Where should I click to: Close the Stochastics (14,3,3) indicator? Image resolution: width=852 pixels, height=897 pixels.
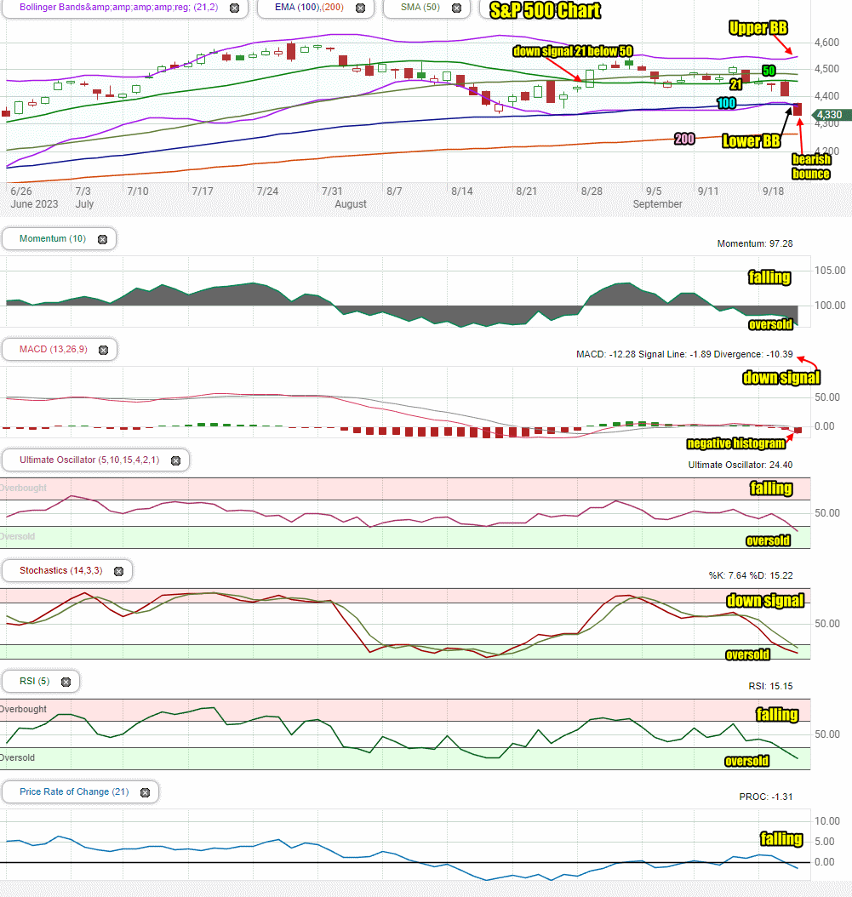119,572
